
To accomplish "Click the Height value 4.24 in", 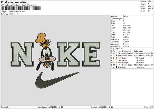I will click(150, 6).
